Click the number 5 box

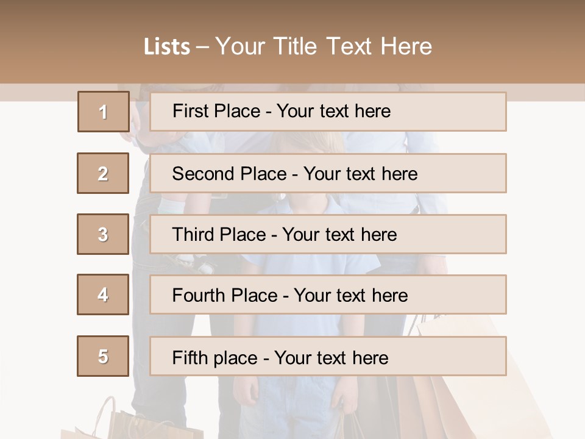point(103,356)
